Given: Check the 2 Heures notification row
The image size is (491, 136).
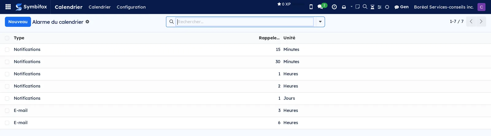Looking at the screenshot, I should 7,86.
